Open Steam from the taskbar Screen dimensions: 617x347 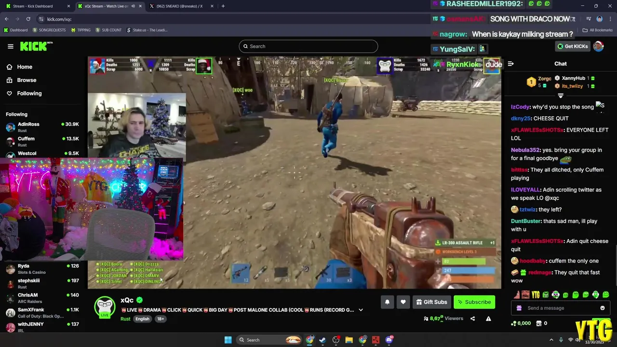(x=322, y=340)
